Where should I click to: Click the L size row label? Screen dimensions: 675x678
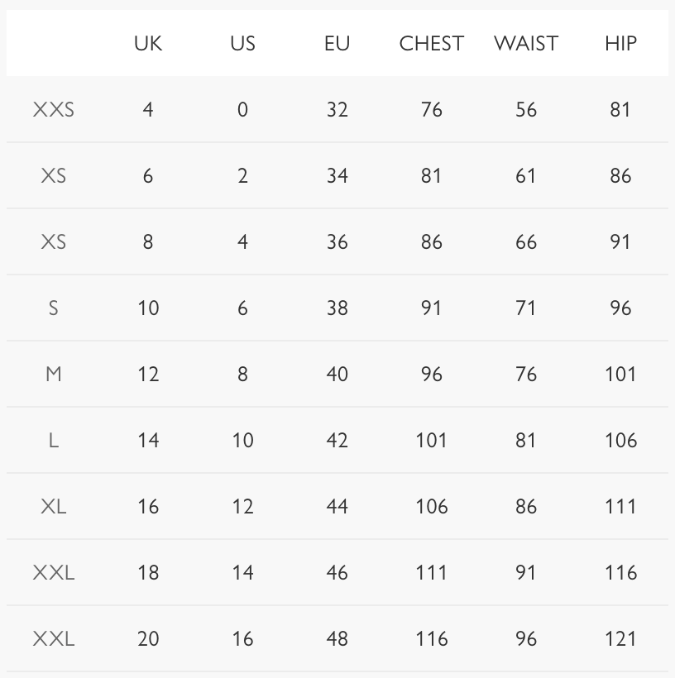click(x=54, y=440)
